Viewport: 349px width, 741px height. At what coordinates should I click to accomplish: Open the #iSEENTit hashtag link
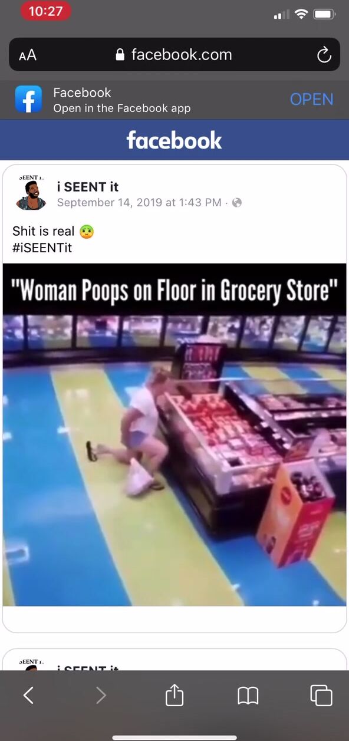pos(42,248)
